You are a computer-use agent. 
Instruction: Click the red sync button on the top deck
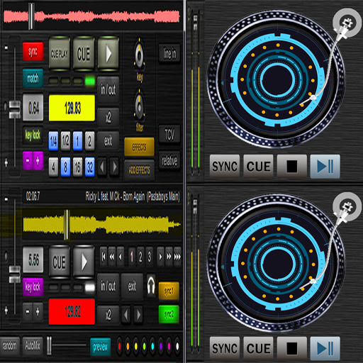[x=33, y=51]
